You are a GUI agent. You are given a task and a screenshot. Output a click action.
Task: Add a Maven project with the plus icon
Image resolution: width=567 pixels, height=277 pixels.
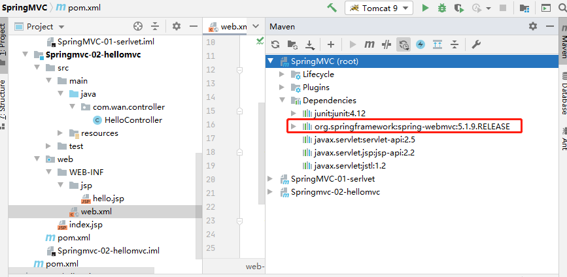pos(330,44)
